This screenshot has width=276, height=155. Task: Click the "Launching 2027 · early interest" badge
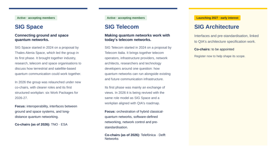pyautogui.click(x=217, y=18)
